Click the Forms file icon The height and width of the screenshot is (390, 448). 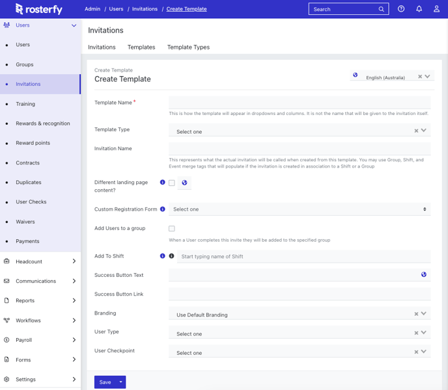click(x=7, y=359)
